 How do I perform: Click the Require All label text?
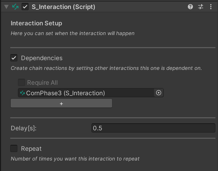[42, 83]
